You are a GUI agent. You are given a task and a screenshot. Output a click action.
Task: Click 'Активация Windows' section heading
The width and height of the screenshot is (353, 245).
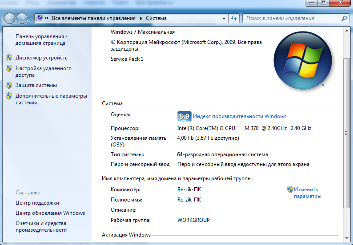pos(126,235)
